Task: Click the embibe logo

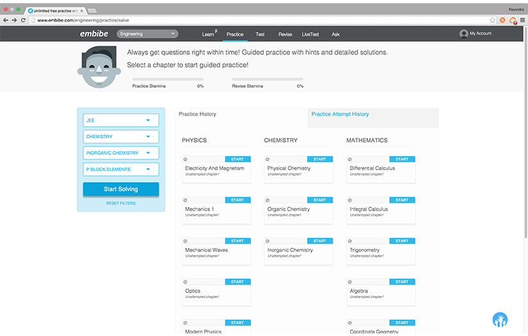Action: (x=94, y=34)
